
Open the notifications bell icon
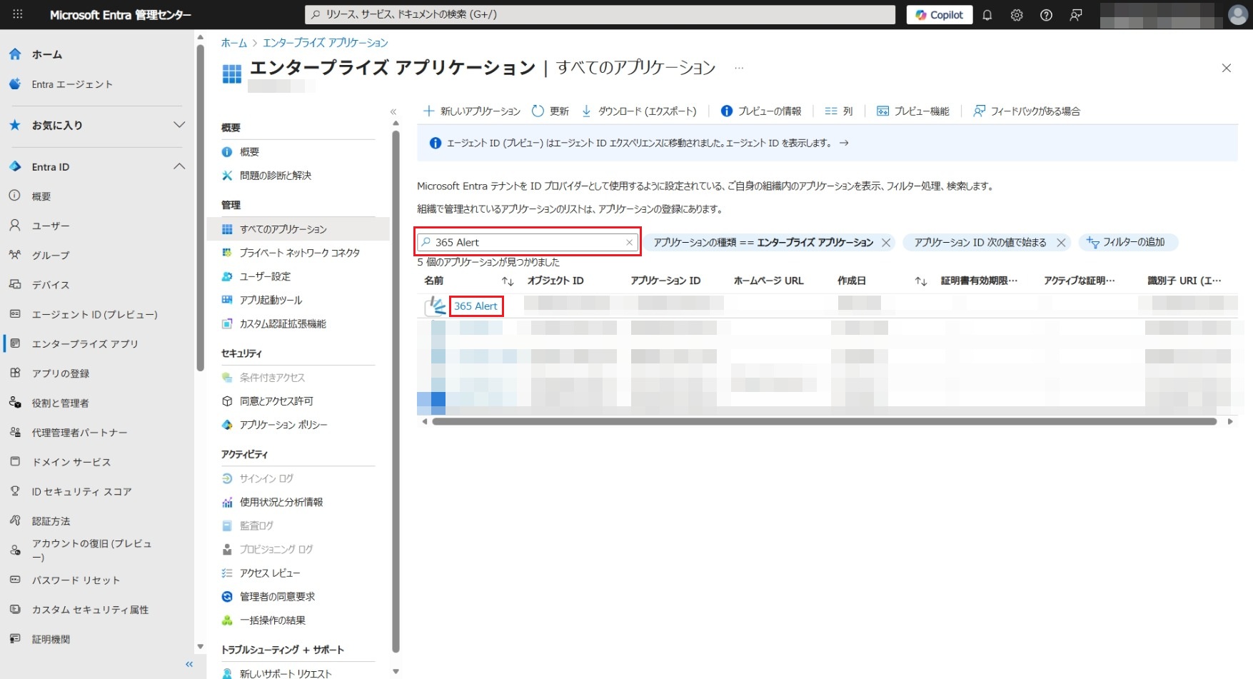click(987, 15)
